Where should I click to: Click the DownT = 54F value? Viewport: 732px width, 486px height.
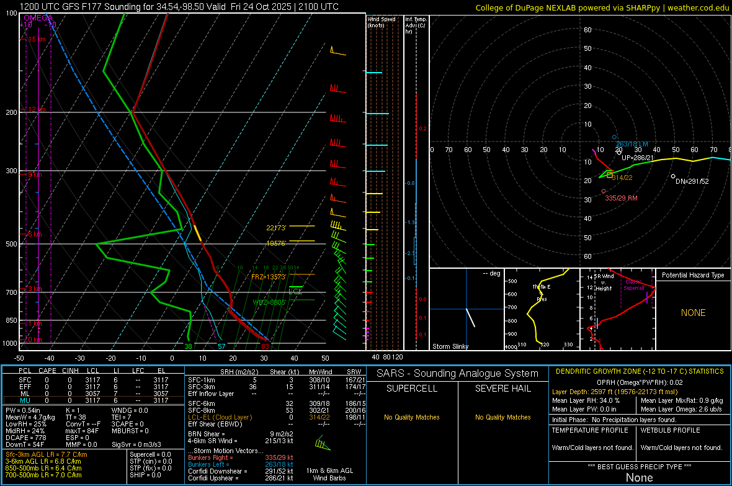[25, 444]
